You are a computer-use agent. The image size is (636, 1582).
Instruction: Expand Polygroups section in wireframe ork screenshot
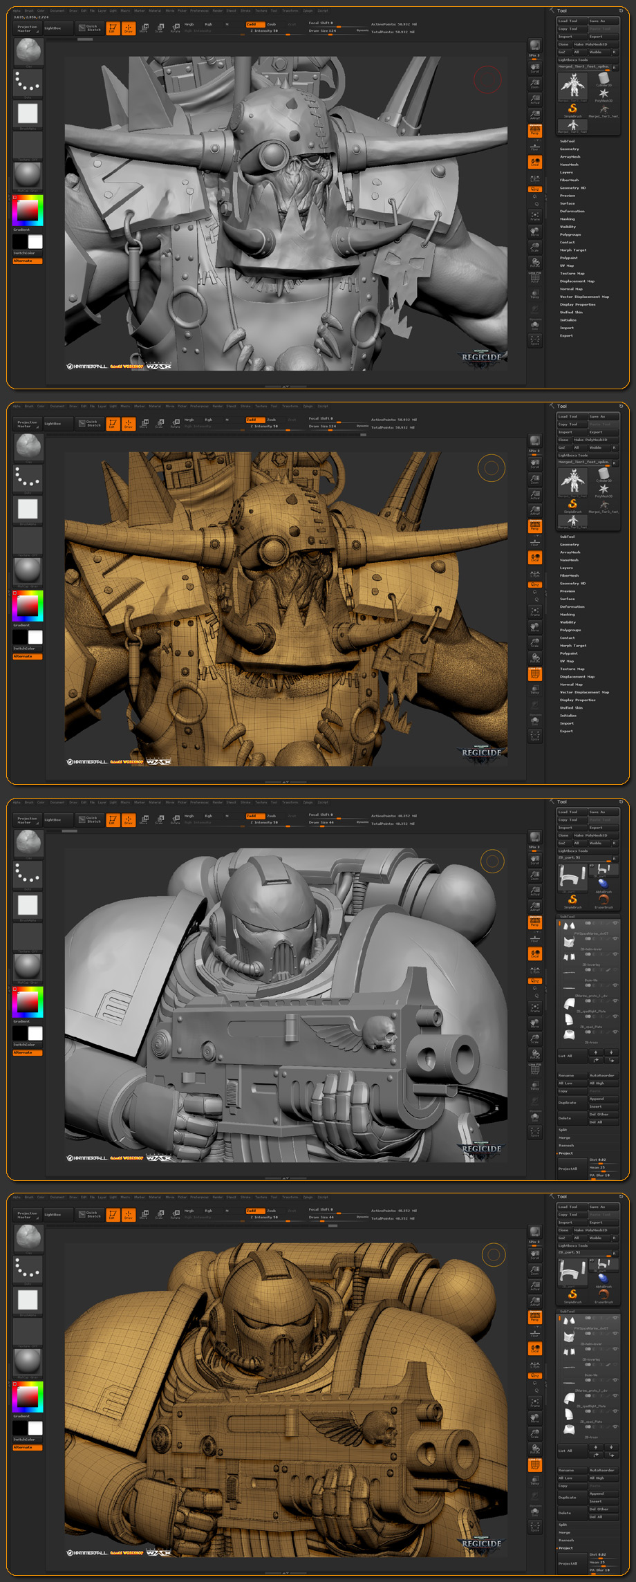click(570, 630)
